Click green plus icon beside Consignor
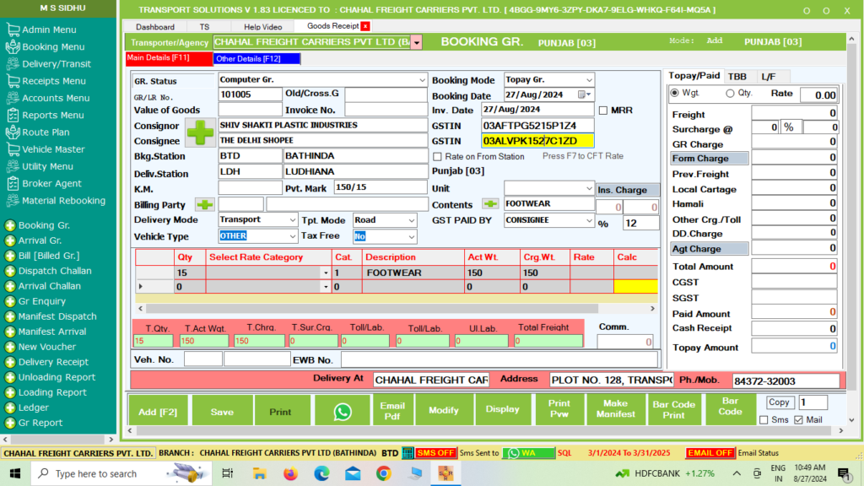Viewport: 864px width, 486px height. (201, 133)
